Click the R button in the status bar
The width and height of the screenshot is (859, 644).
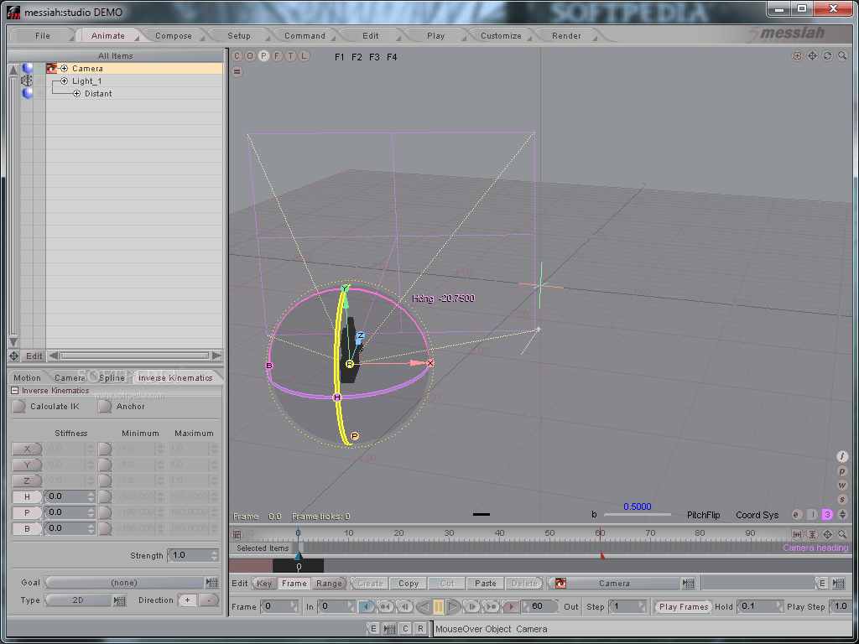420,629
